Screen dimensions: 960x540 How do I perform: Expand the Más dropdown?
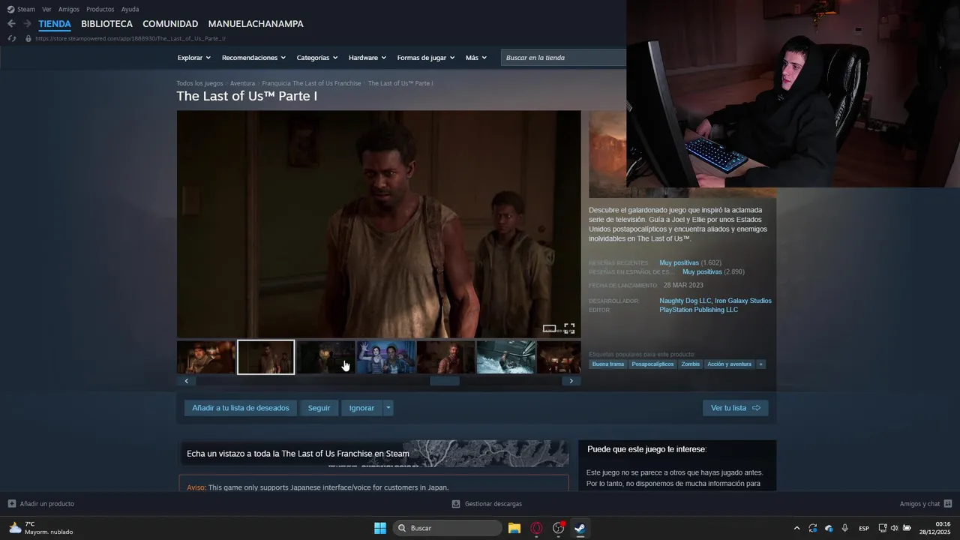475,58
